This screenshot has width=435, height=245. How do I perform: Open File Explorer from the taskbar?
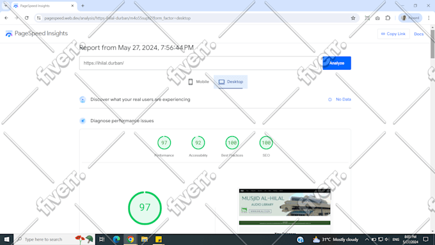[145, 239]
